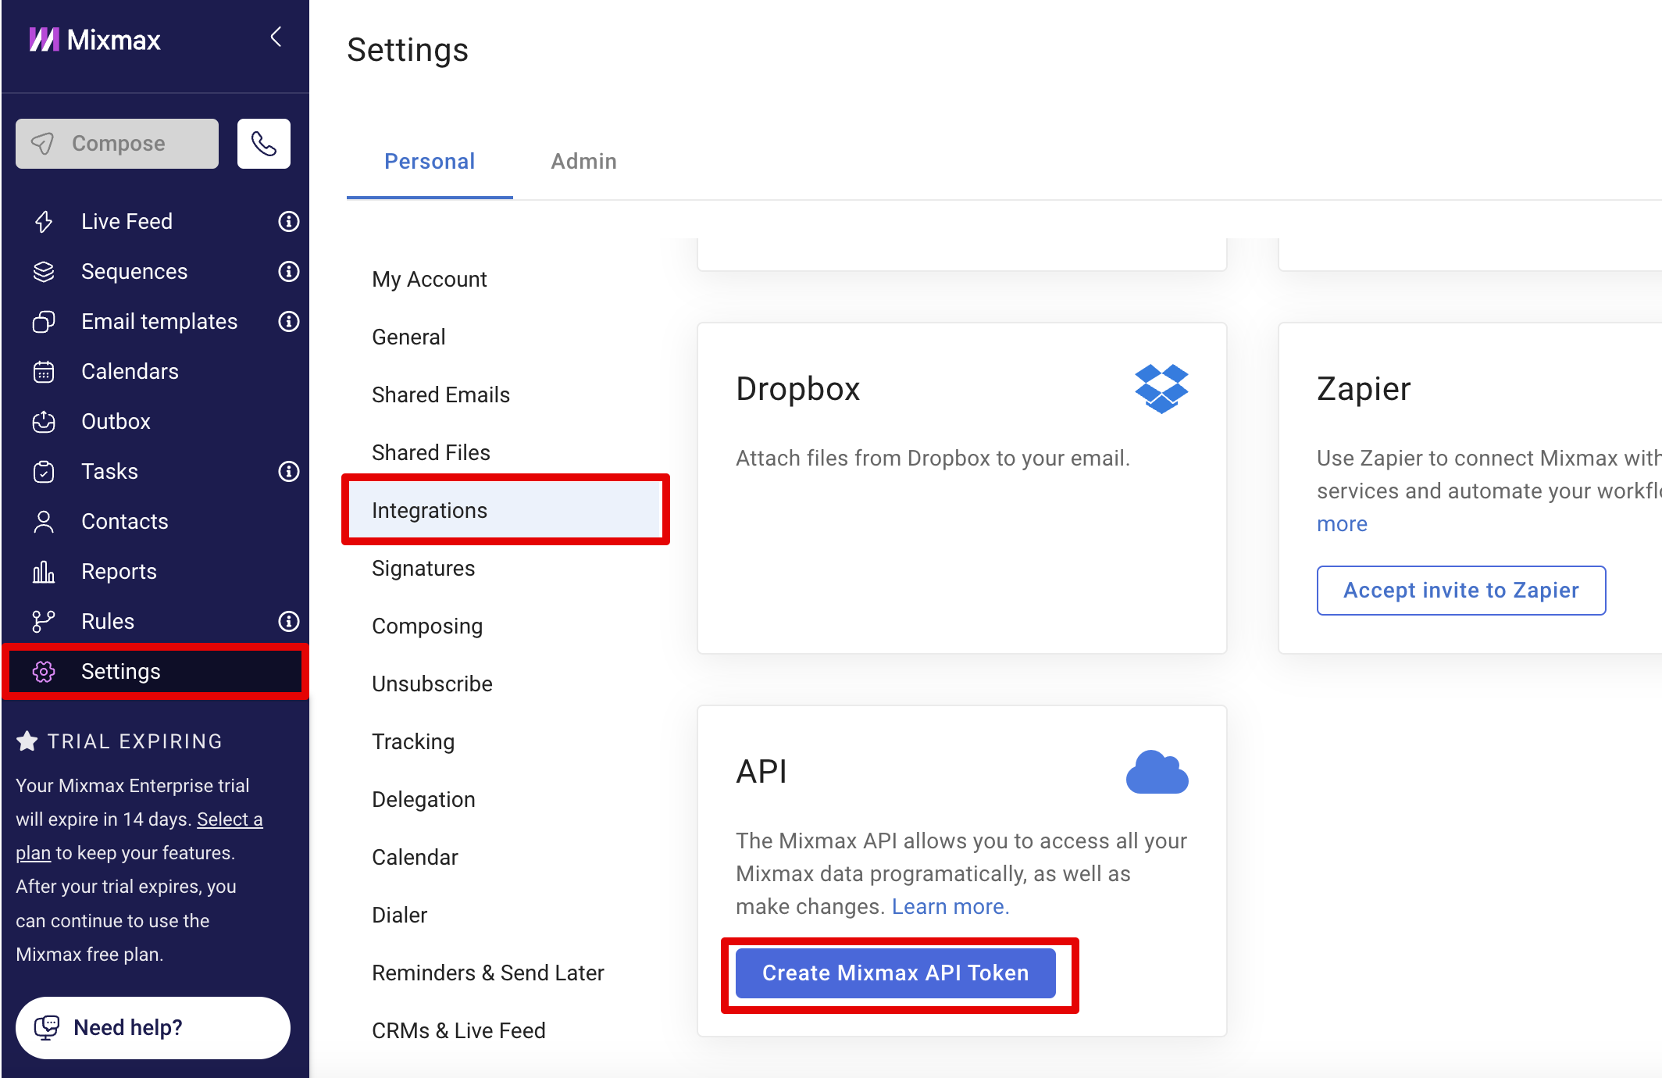Click Create Mixmax API Token button
1662x1078 pixels.
[x=895, y=973]
